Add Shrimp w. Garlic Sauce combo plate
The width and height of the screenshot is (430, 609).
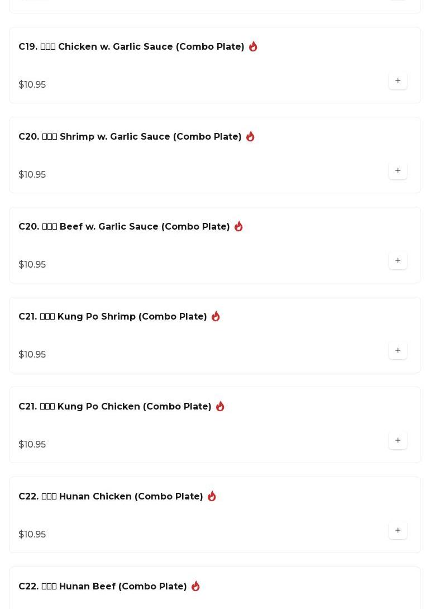coord(398,171)
